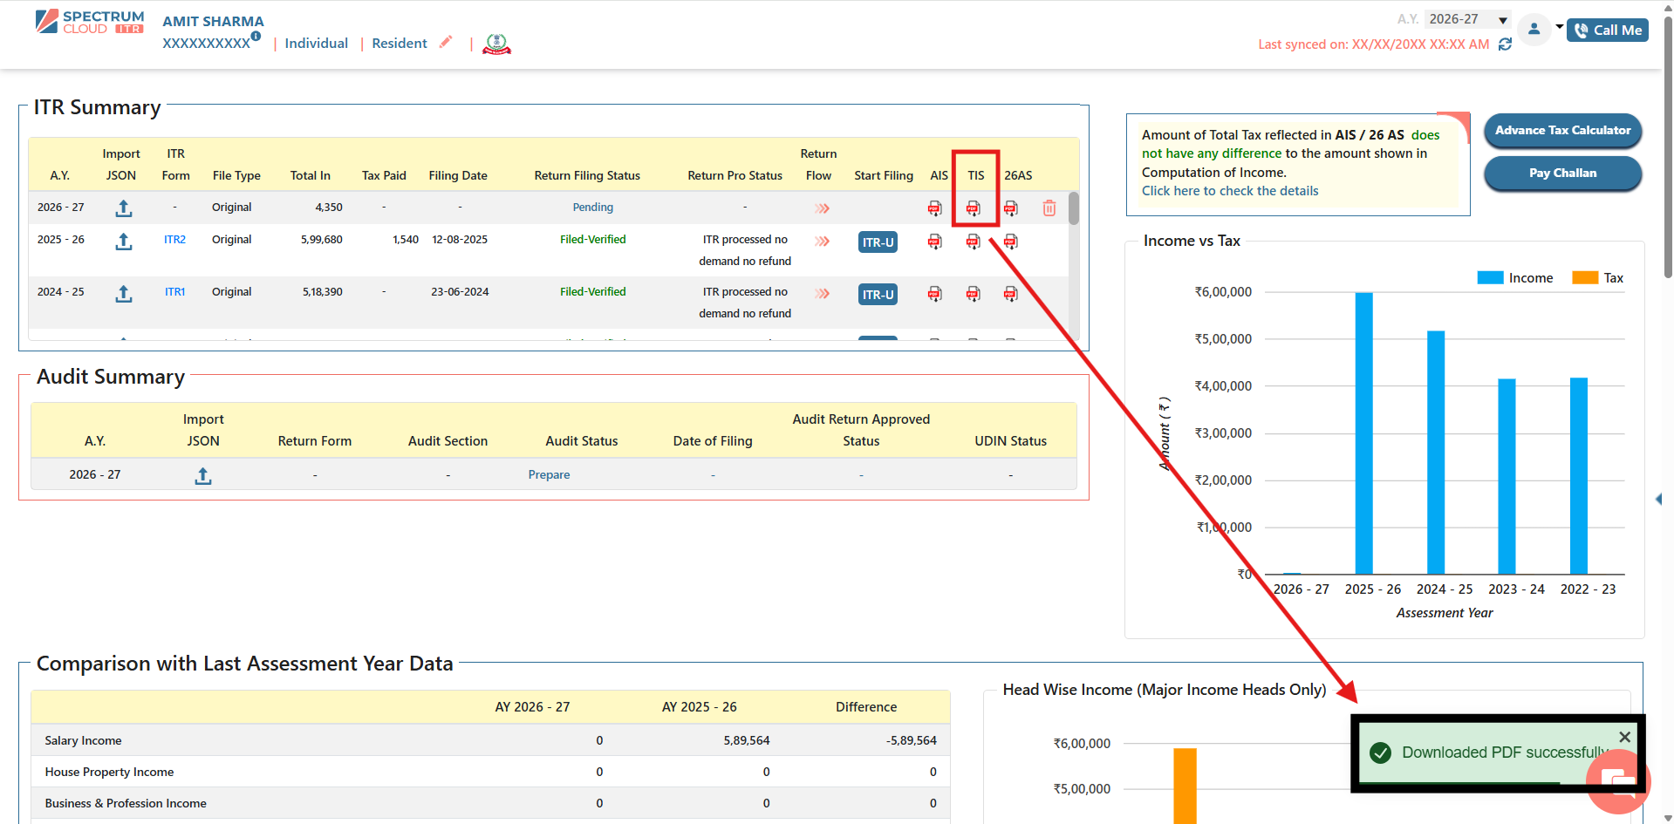Edit resident status with pencil icon
Image resolution: width=1674 pixels, height=824 pixels.
446,42
